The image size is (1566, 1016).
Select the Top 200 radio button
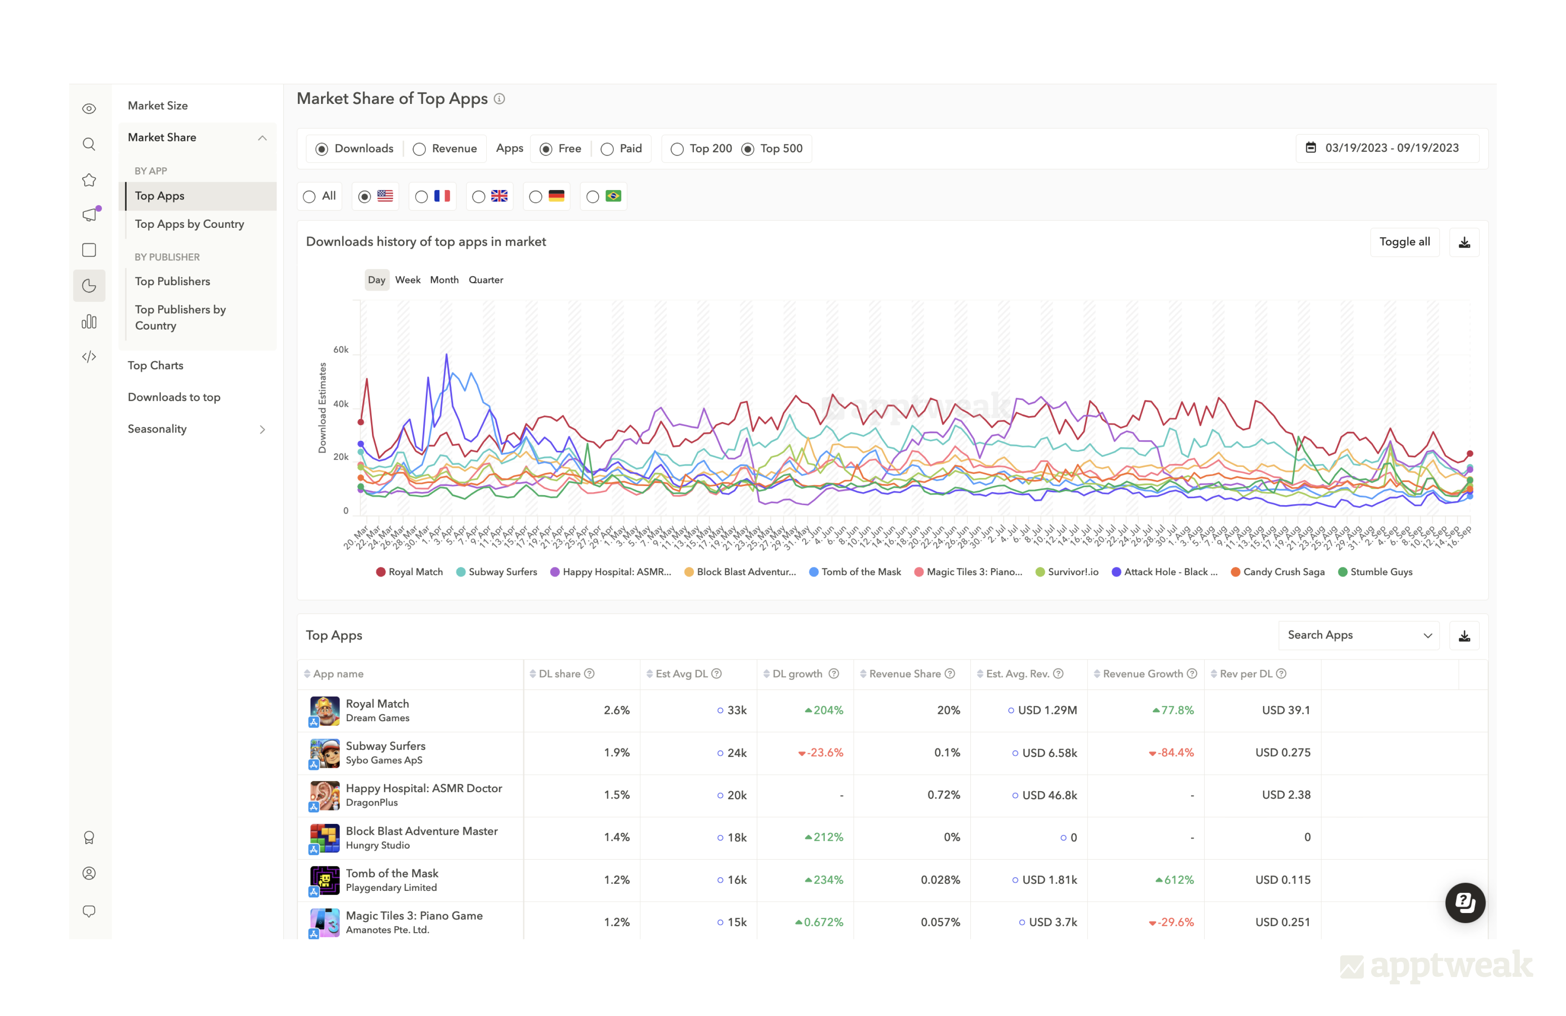(x=677, y=149)
